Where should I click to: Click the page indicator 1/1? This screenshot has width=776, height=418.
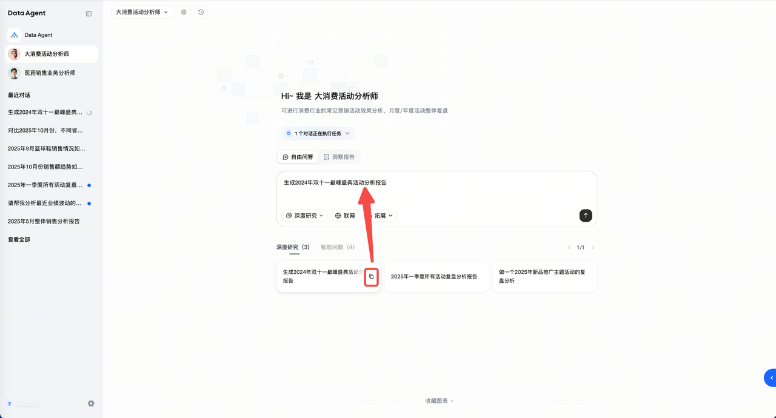[581, 248]
